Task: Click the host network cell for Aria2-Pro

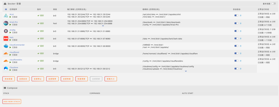Action: [55, 23]
